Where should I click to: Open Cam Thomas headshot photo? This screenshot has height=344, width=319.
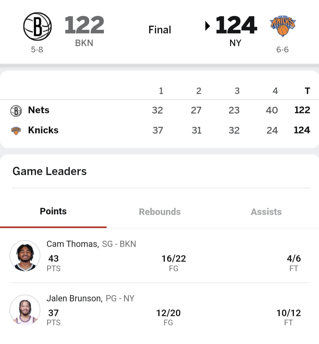tap(25, 256)
